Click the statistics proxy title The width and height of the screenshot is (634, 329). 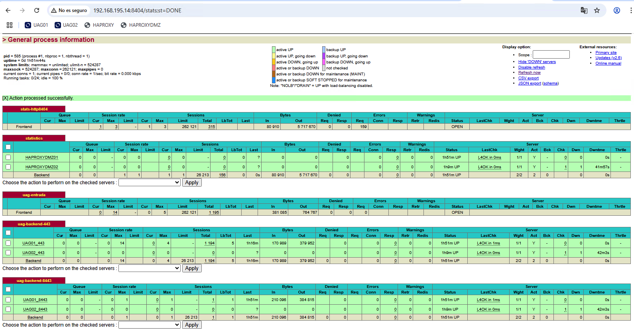34,138
